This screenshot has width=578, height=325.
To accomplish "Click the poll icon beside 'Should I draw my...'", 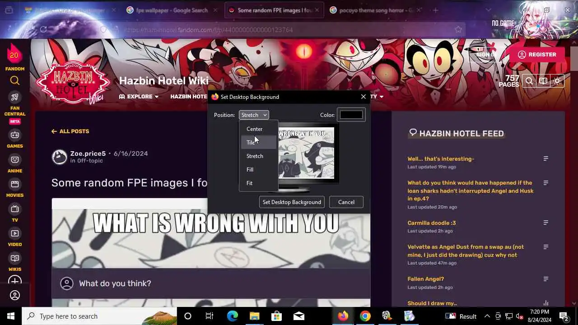I will point(545,303).
